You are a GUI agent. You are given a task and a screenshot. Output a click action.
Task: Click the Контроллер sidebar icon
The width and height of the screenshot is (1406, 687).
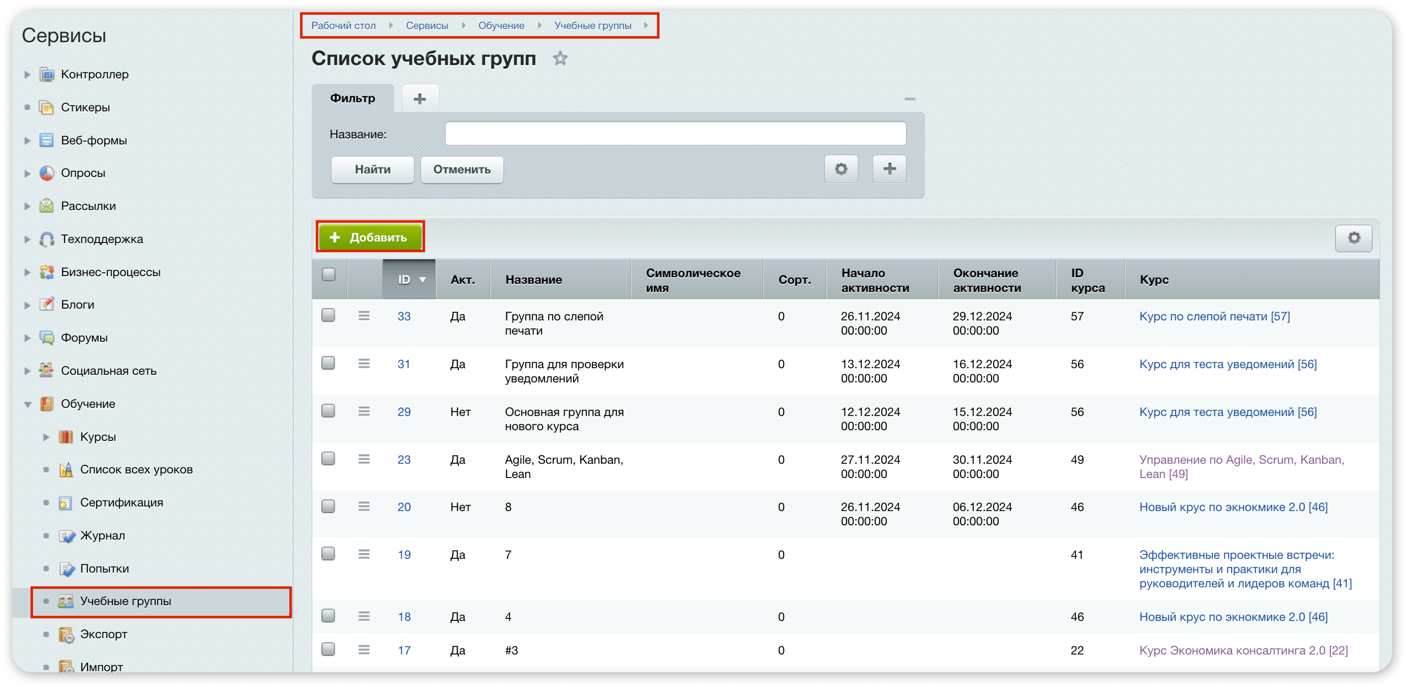coord(47,74)
